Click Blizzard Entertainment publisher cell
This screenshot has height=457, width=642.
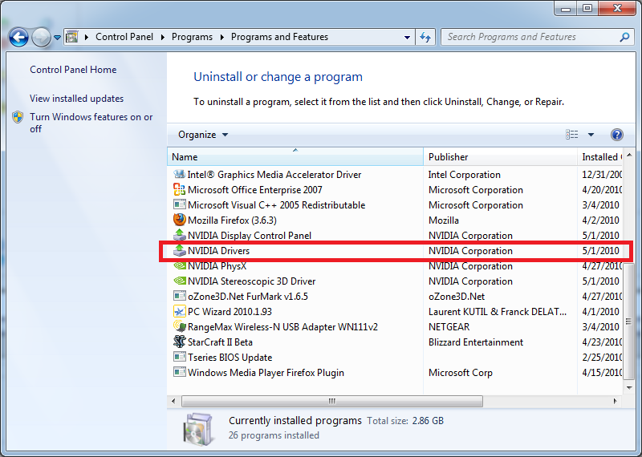[x=476, y=342]
